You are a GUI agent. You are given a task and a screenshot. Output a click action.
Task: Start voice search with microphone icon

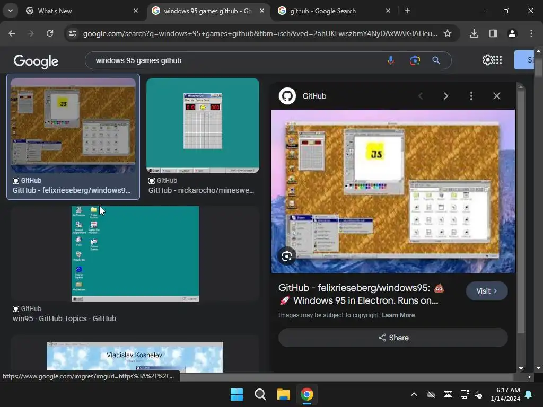(x=391, y=60)
